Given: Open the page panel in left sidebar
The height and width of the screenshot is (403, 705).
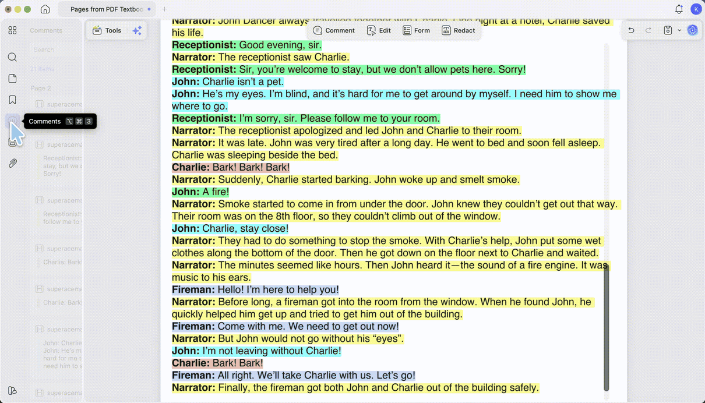Looking at the screenshot, I should (12, 79).
